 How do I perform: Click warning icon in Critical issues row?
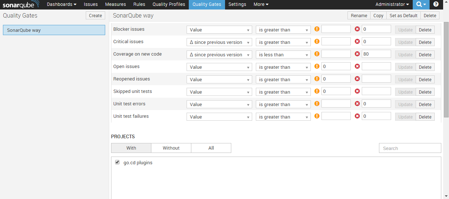tap(317, 41)
